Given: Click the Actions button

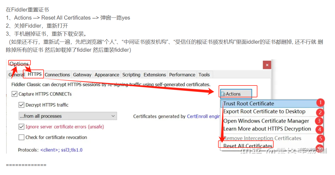Looking at the screenshot, I should [x=236, y=94].
